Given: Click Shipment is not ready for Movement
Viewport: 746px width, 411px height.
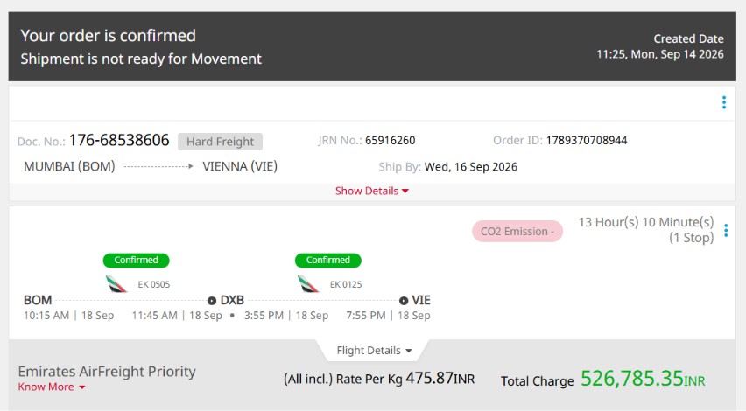Looking at the screenshot, I should 141,59.
